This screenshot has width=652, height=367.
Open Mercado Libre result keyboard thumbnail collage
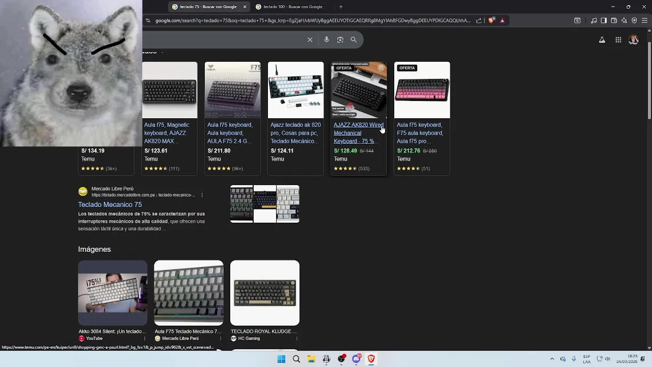tap(265, 204)
